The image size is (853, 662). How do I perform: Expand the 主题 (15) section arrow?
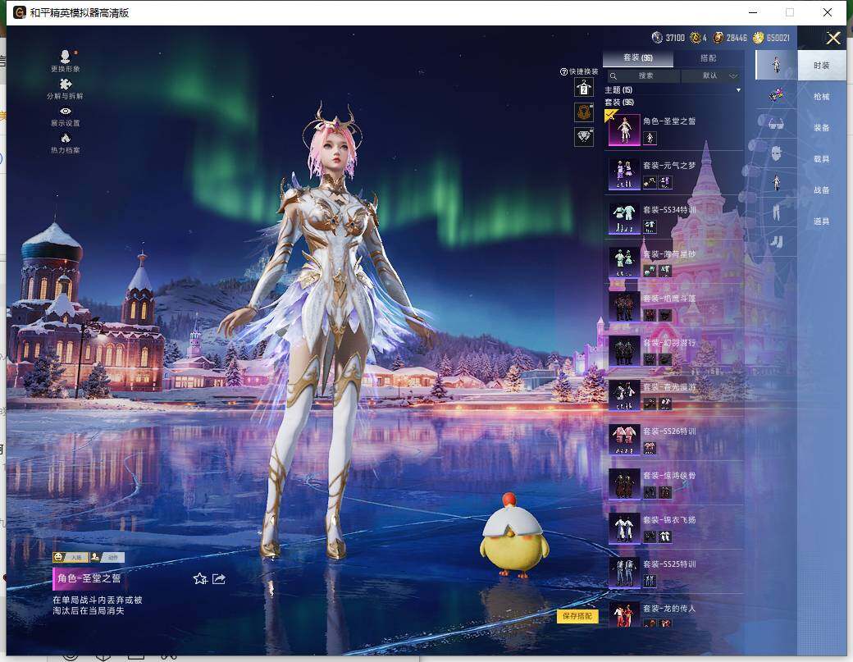[738, 90]
